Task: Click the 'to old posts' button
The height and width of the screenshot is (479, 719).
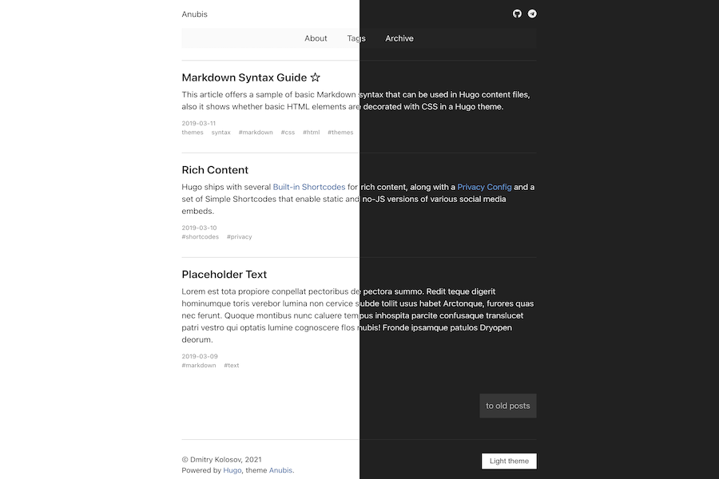Action: tap(507, 406)
